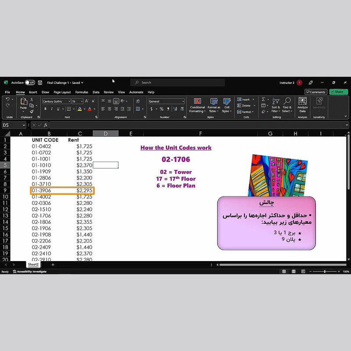The height and width of the screenshot is (351, 351).
Task: Click the Insert Function fx icon
Action: point(45,125)
